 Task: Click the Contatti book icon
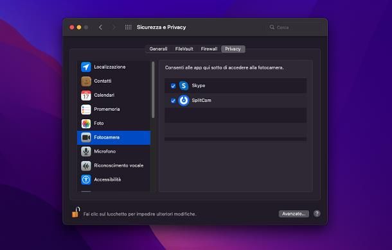pyautogui.click(x=86, y=81)
